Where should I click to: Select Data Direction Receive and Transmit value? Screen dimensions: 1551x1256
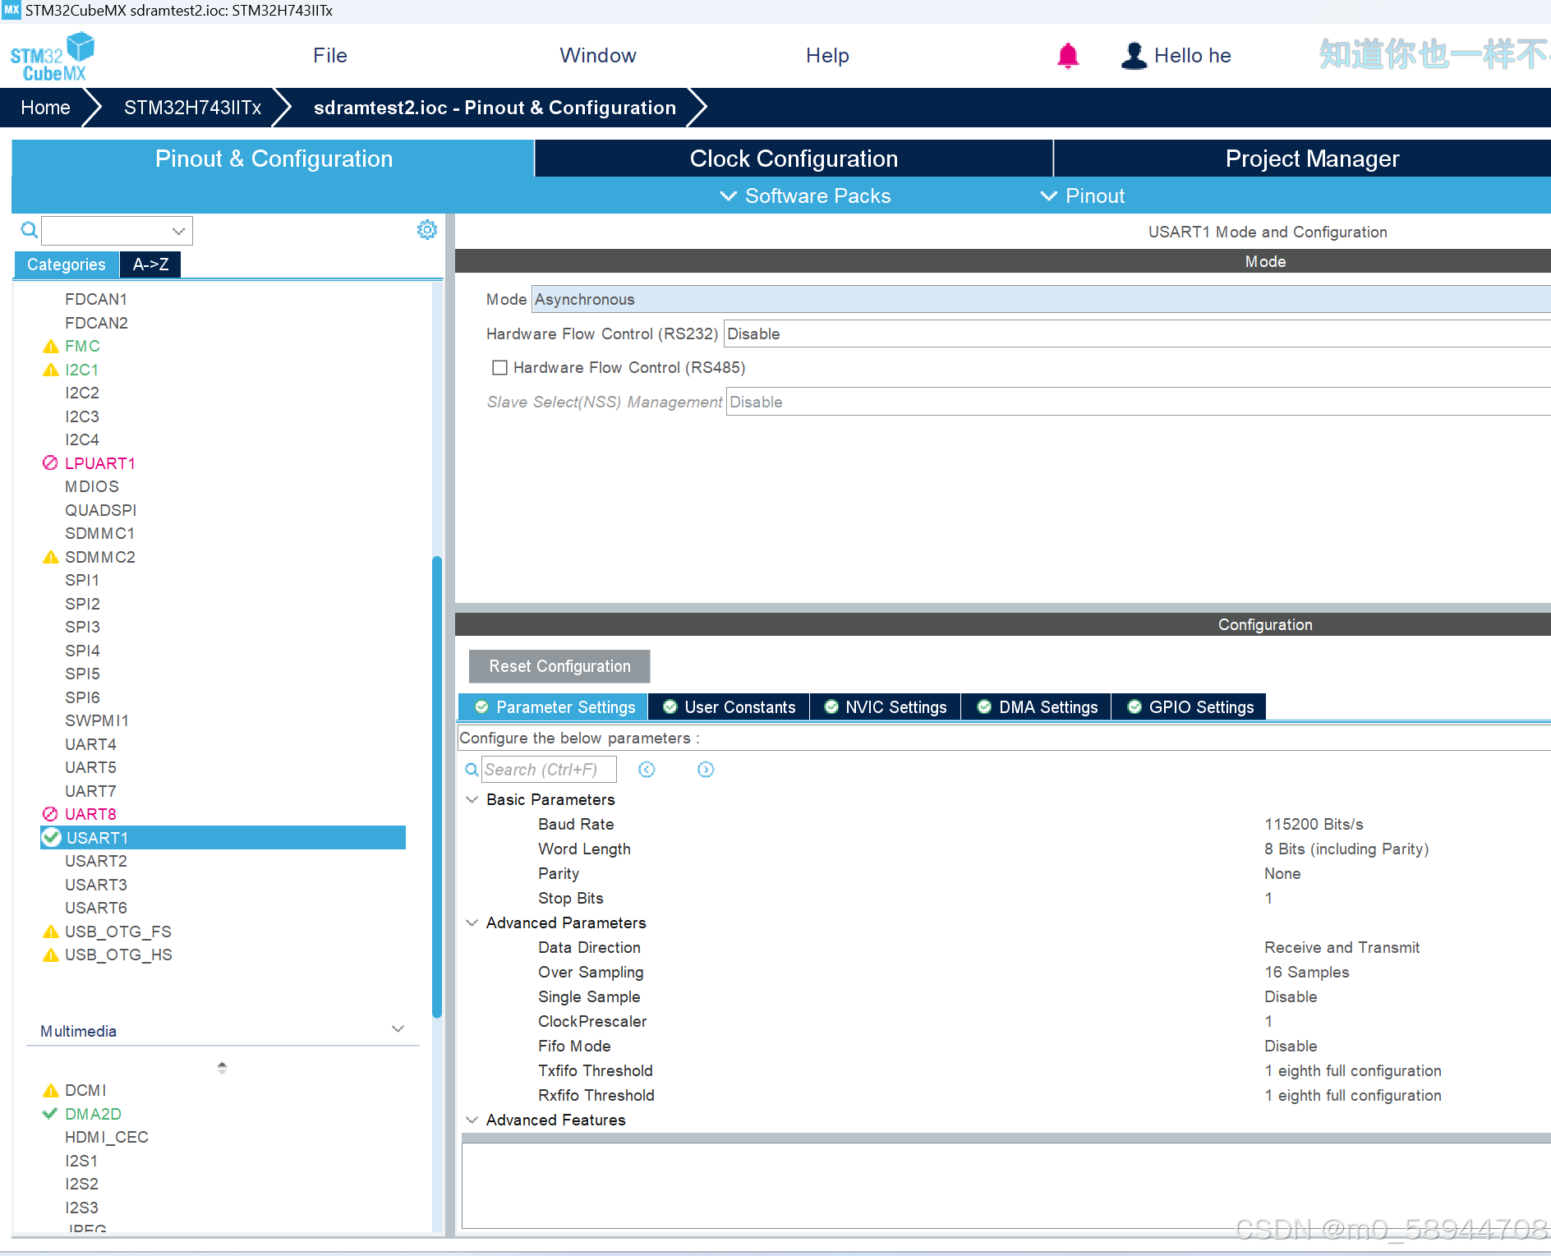click(1342, 947)
